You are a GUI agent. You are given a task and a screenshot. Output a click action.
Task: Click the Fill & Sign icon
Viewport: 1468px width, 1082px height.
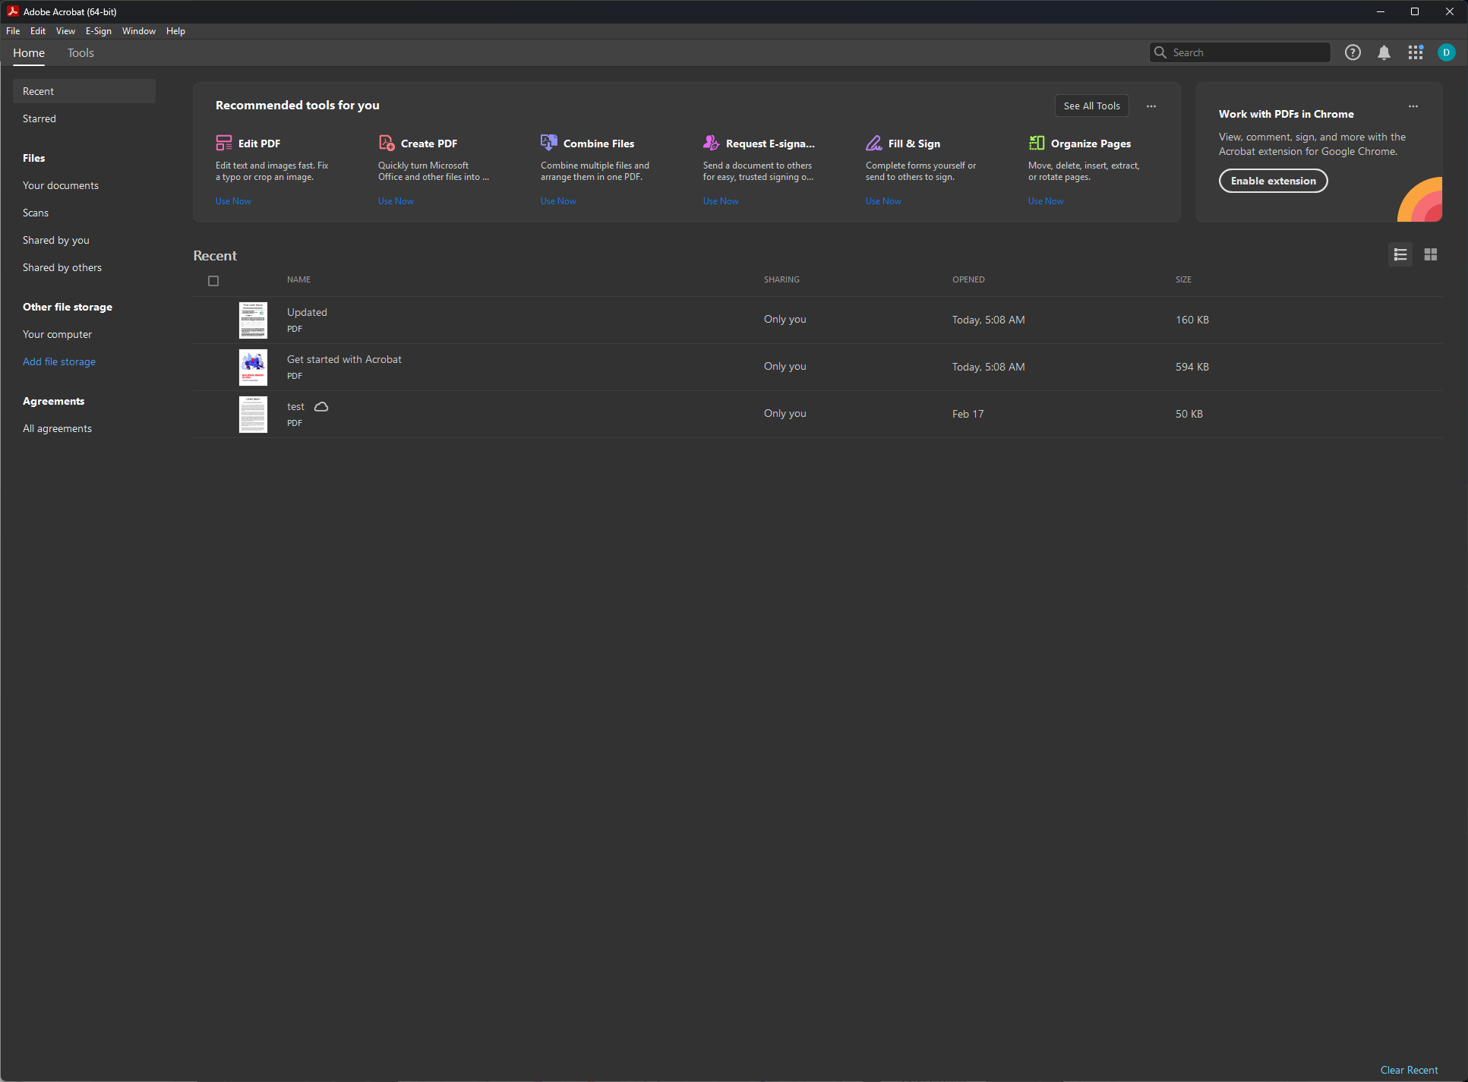[873, 143]
